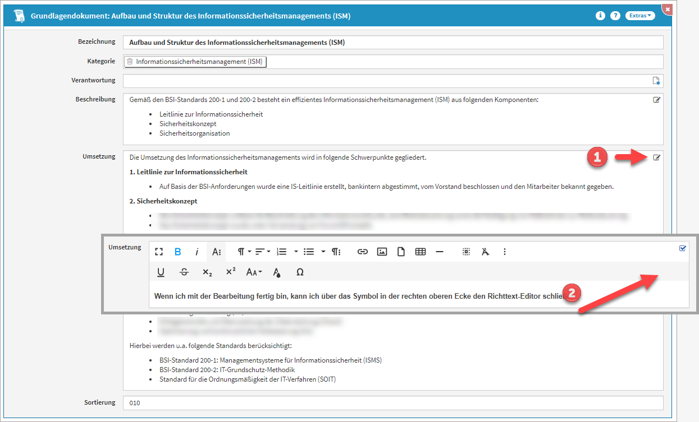Switch editor to fullscreen mode
Image resolution: width=699 pixels, height=422 pixels.
[x=159, y=252]
